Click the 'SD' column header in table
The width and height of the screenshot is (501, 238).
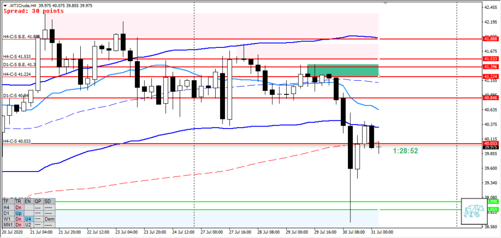(x=48, y=201)
